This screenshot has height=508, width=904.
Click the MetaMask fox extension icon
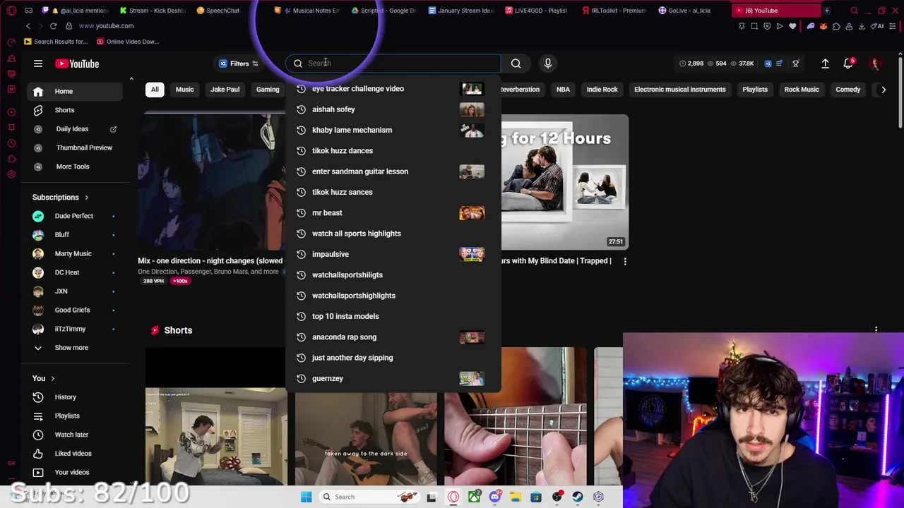click(823, 26)
